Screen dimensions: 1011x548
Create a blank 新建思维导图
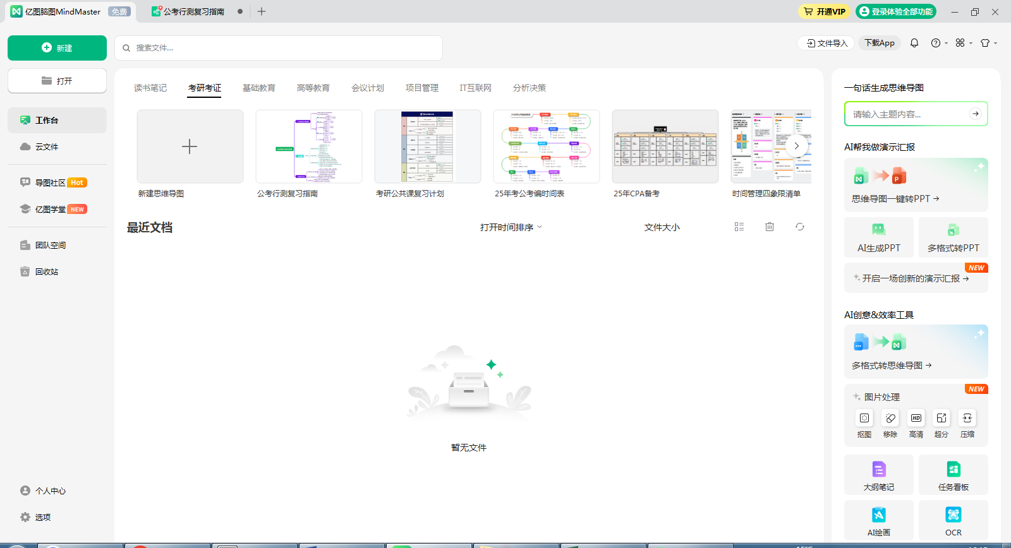pyautogui.click(x=190, y=146)
